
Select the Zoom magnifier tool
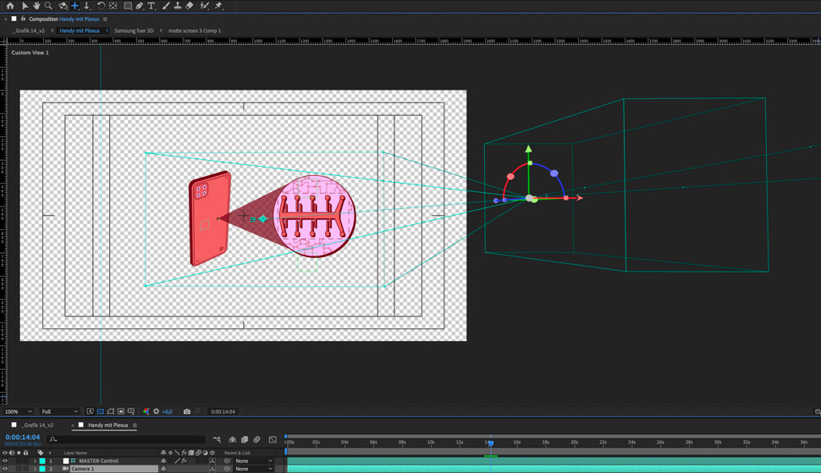click(48, 6)
